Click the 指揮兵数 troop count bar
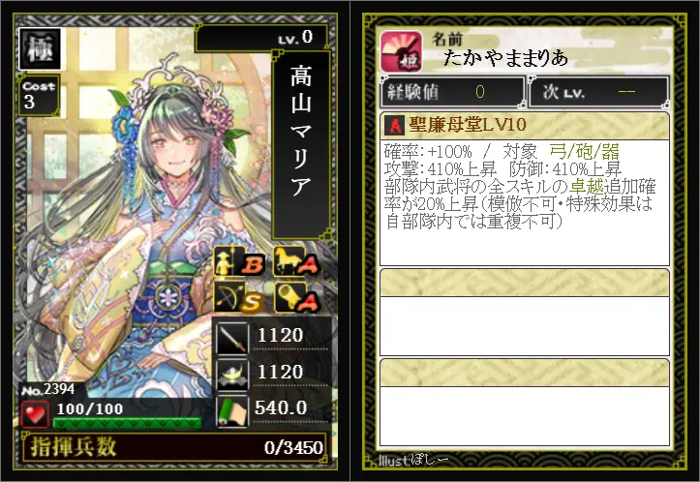This screenshot has width=700, height=482. pos(174,447)
